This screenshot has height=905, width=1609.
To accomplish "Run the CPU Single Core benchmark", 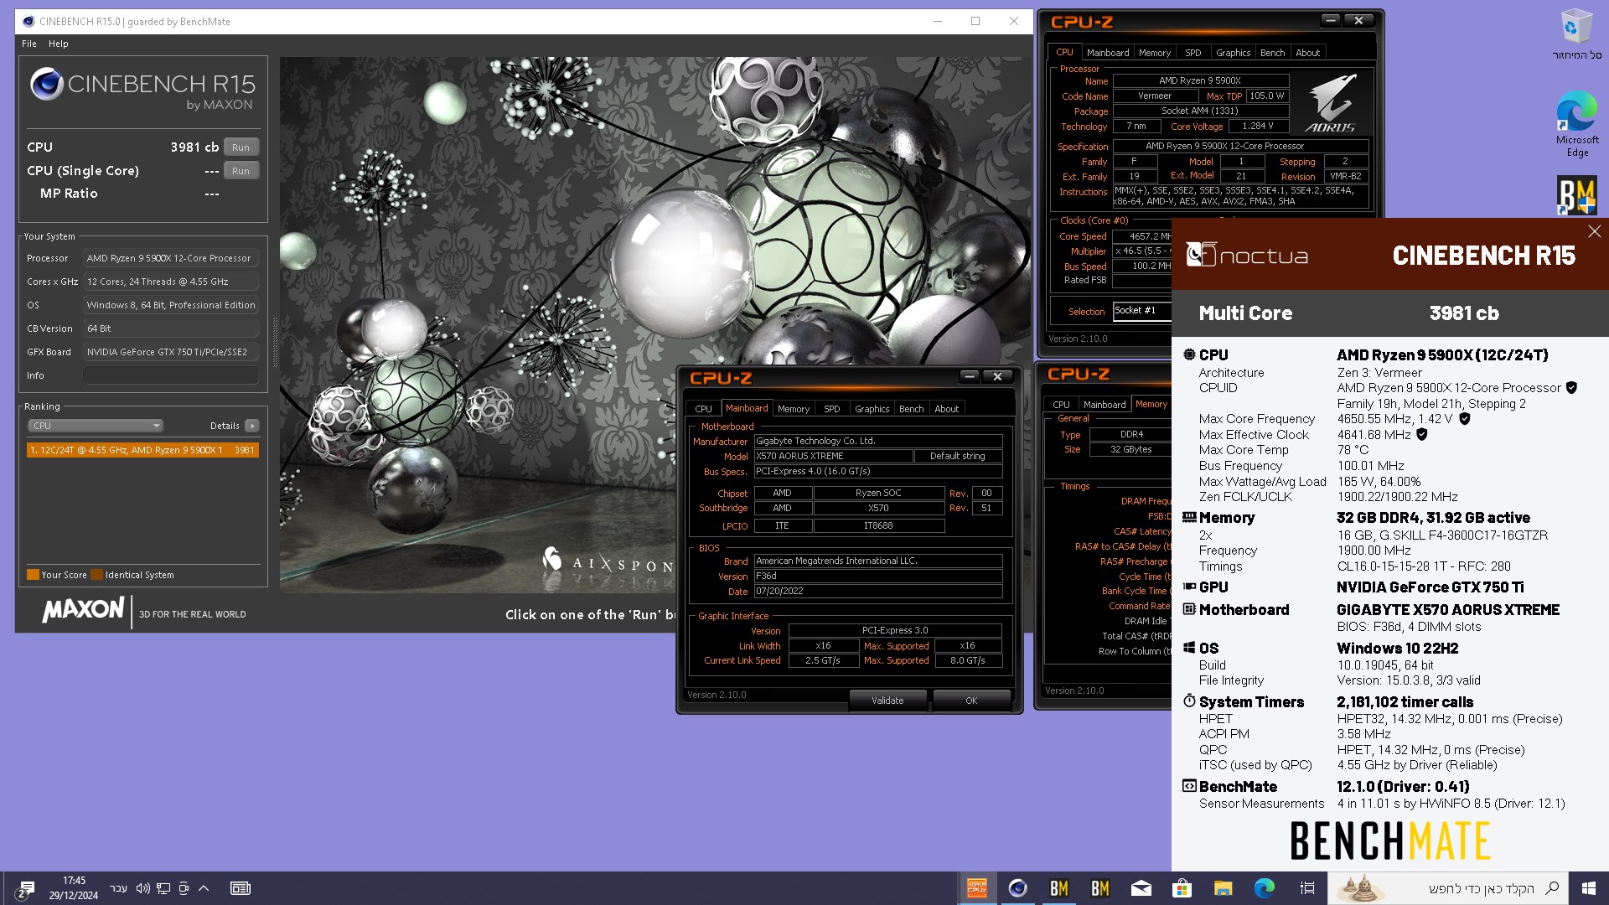I will (x=241, y=171).
